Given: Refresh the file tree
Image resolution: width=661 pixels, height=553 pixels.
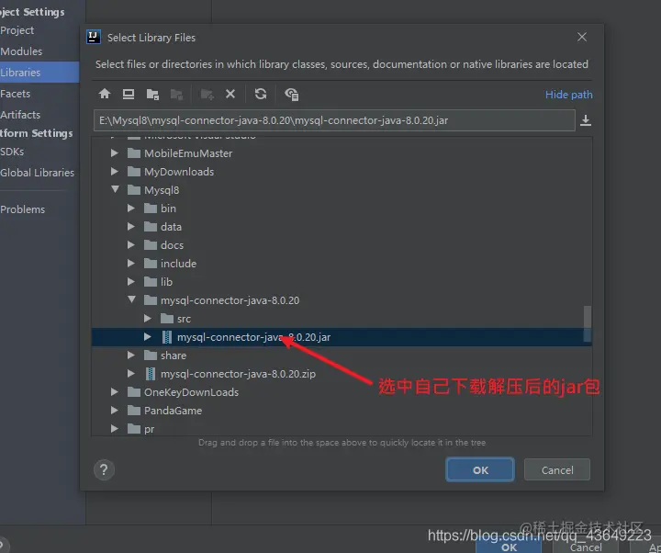Looking at the screenshot, I should [261, 94].
